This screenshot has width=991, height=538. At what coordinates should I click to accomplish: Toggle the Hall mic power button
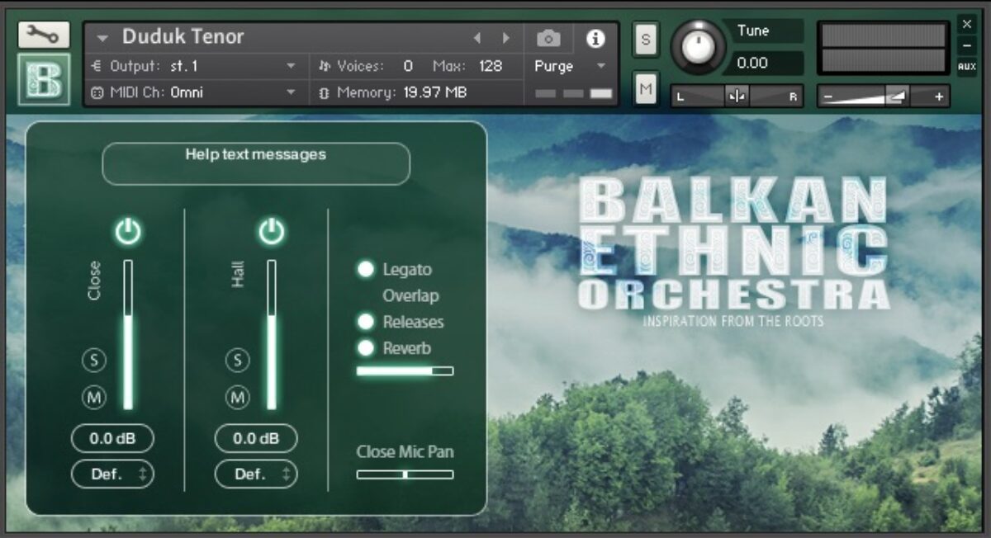[x=272, y=232]
